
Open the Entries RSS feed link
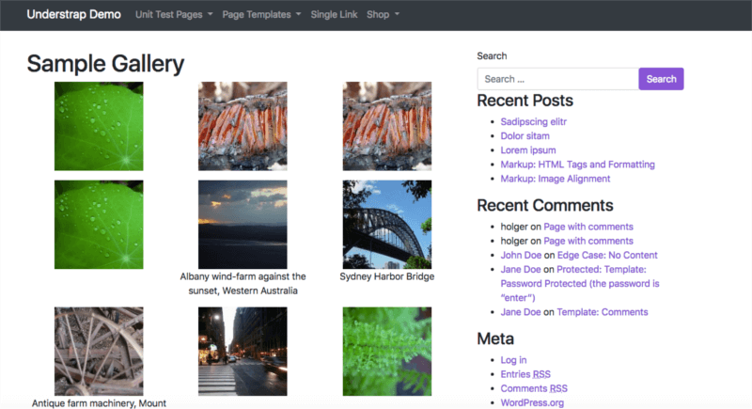(x=525, y=374)
